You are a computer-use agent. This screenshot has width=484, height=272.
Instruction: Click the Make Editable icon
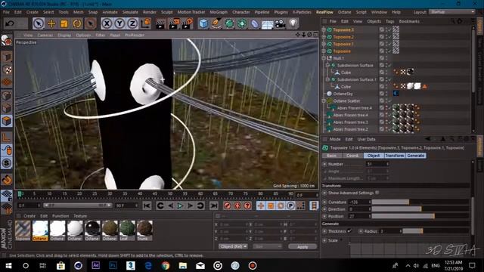click(7, 40)
